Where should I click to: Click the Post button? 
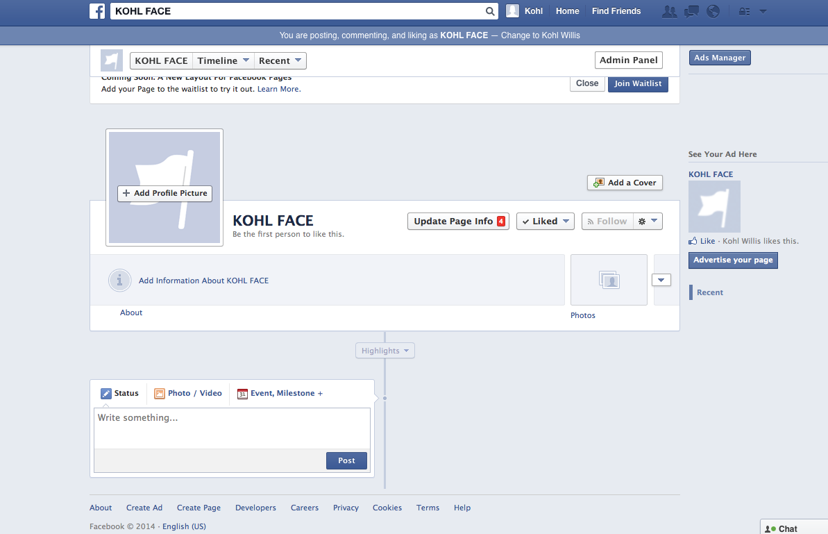[346, 460]
